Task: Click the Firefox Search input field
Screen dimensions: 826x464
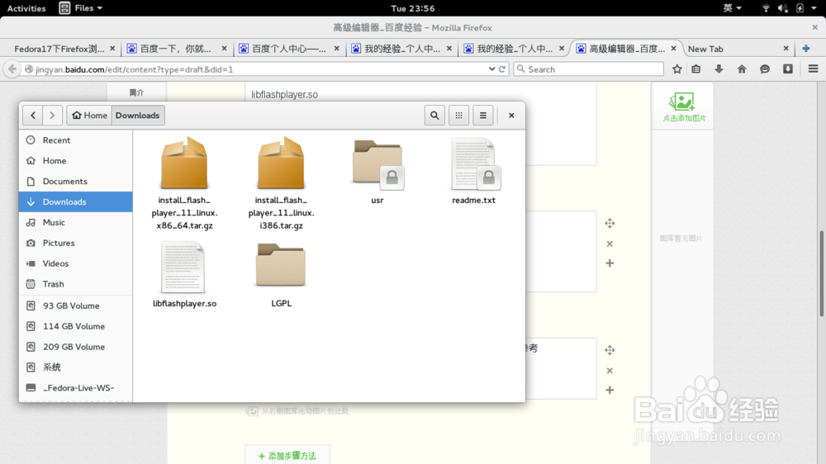Action: click(x=588, y=69)
